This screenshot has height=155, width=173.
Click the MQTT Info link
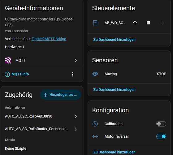[20, 74]
